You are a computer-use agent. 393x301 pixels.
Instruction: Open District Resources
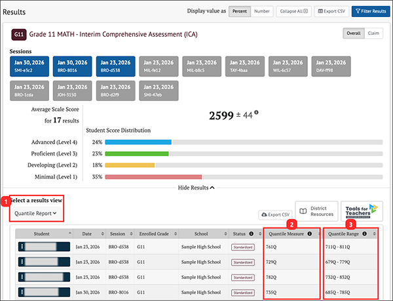point(316,211)
